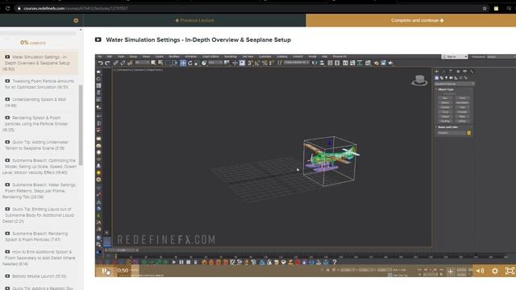Select the Shapes category icon
516x290 pixels.
click(442, 78)
